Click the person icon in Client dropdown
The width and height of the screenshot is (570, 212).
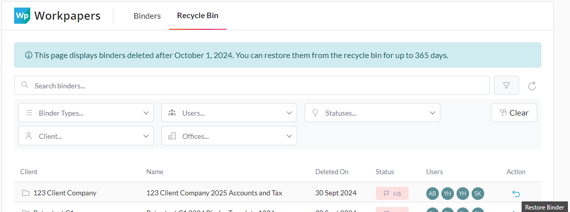tap(29, 136)
